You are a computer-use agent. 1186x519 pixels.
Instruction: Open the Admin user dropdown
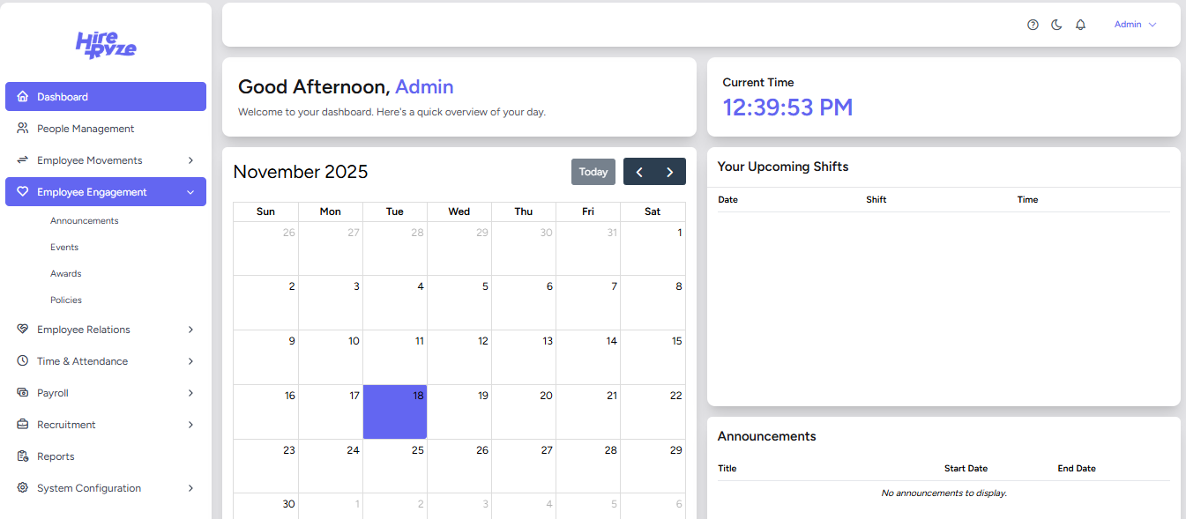point(1134,25)
